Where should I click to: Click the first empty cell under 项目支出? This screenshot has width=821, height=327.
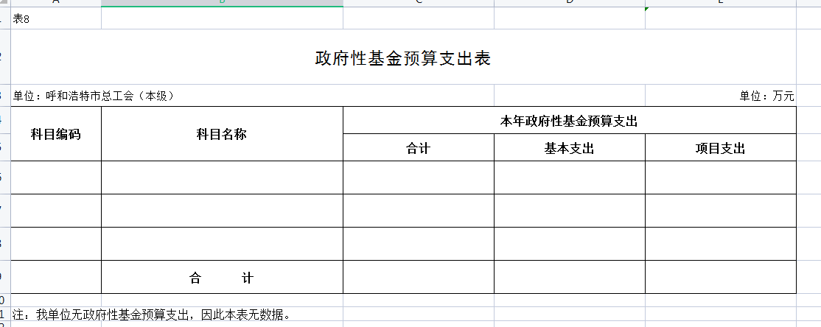click(720, 177)
